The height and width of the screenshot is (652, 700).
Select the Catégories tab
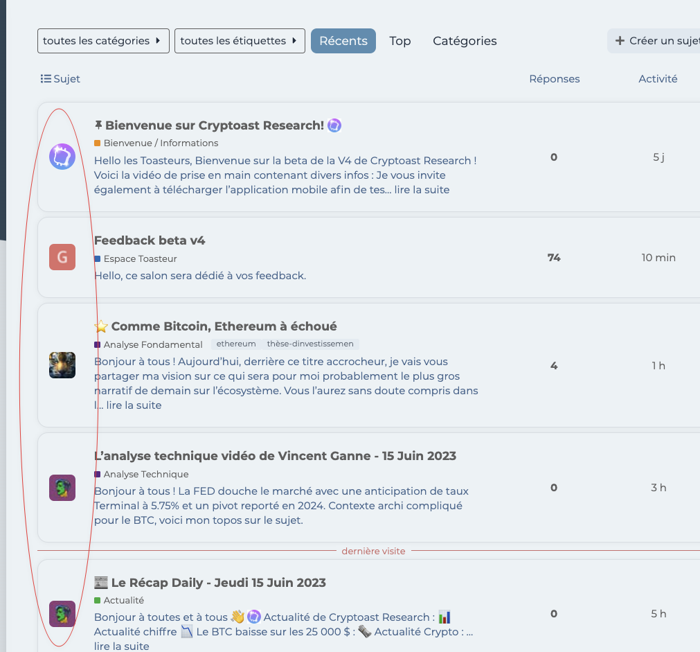coord(465,41)
